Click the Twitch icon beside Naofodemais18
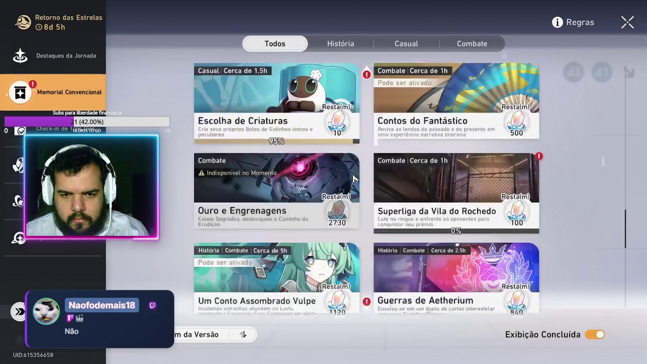This screenshot has width=647, height=364. 153,305
